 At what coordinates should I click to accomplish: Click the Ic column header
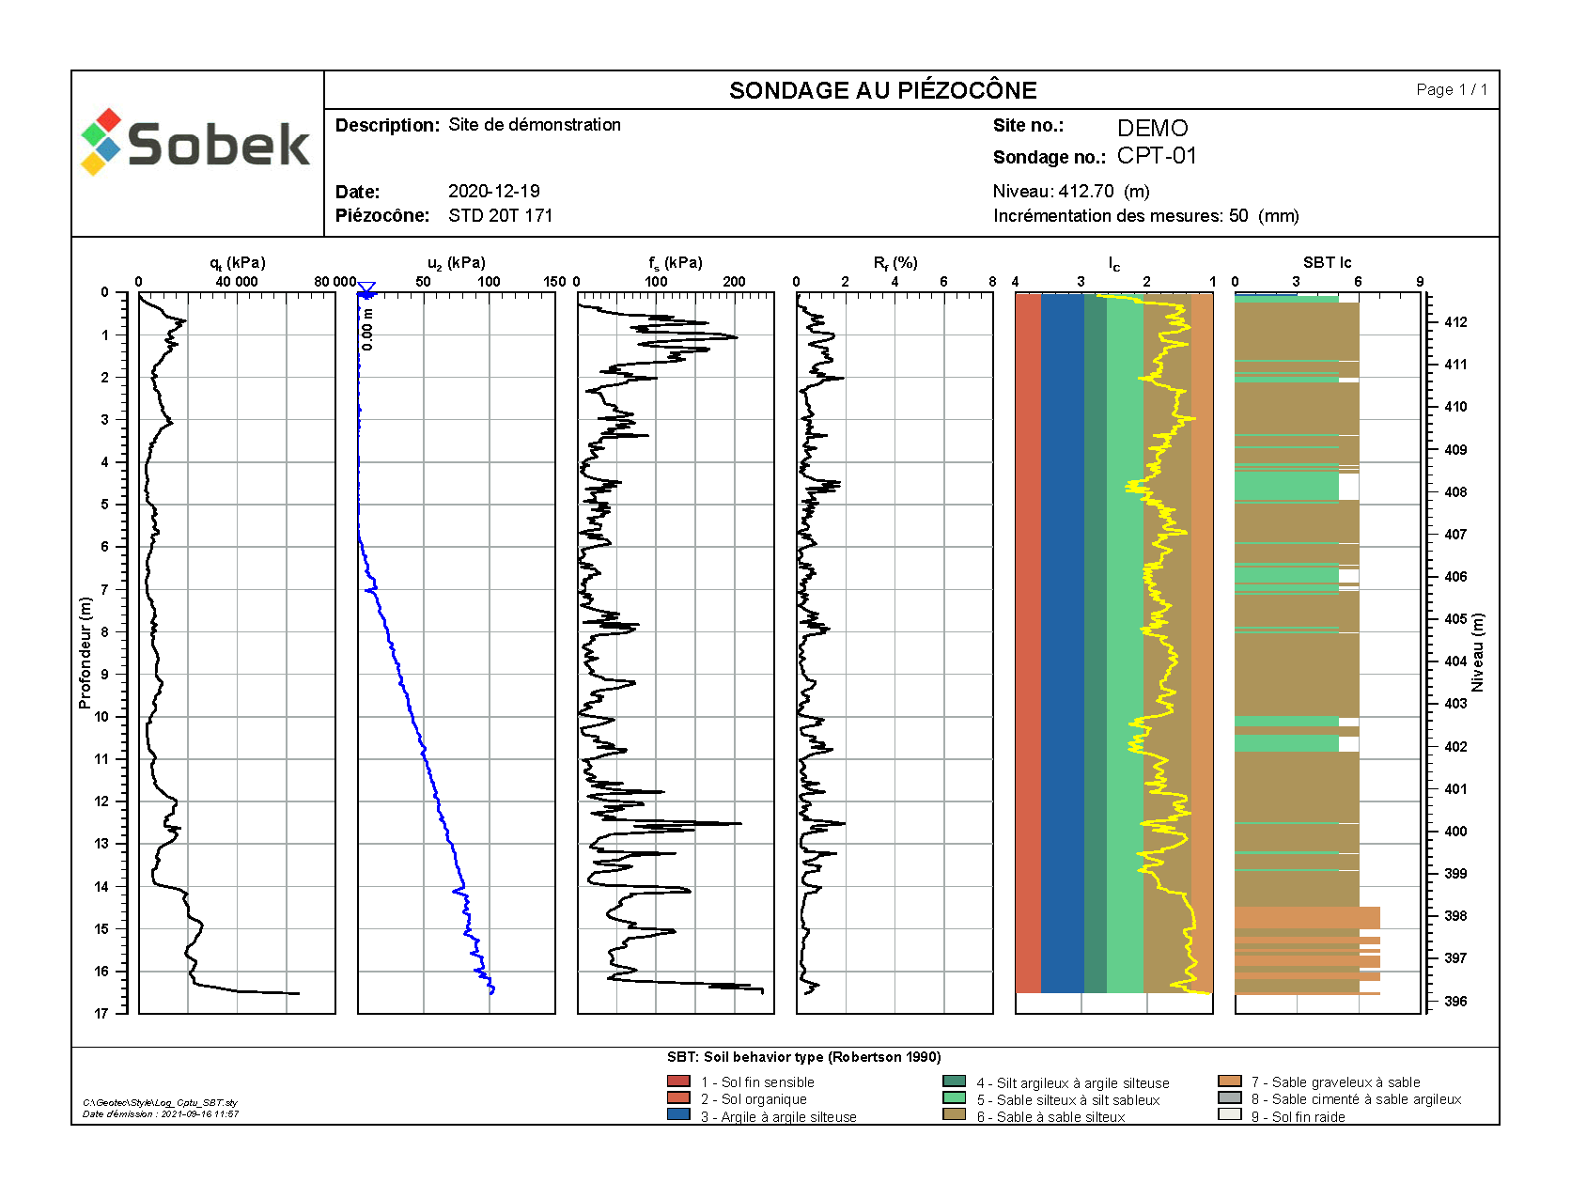[1114, 264]
